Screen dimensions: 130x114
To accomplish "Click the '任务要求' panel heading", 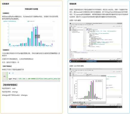I will click(5, 4).
